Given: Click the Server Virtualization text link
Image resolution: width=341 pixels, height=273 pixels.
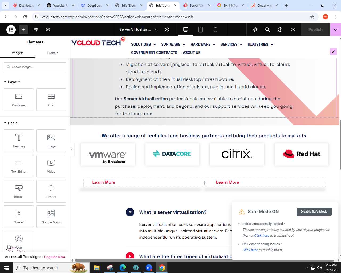Looking at the screenshot, I should click(146, 99).
